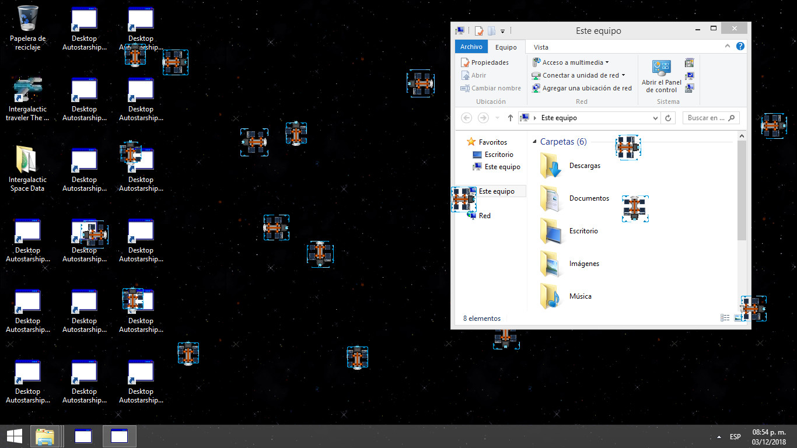Image resolution: width=797 pixels, height=448 pixels.
Task: Click inside the Buscar en search box
Action: tap(706, 117)
